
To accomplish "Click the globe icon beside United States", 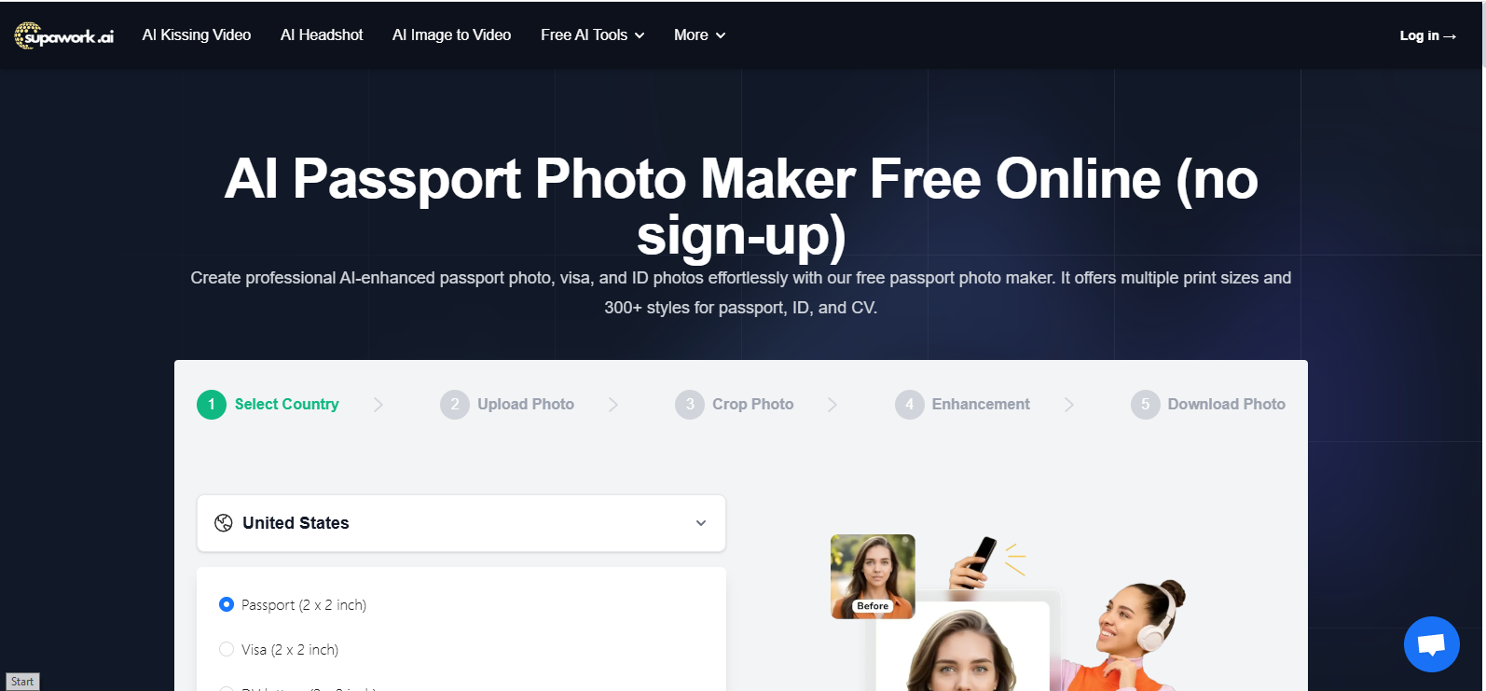I will (x=224, y=523).
